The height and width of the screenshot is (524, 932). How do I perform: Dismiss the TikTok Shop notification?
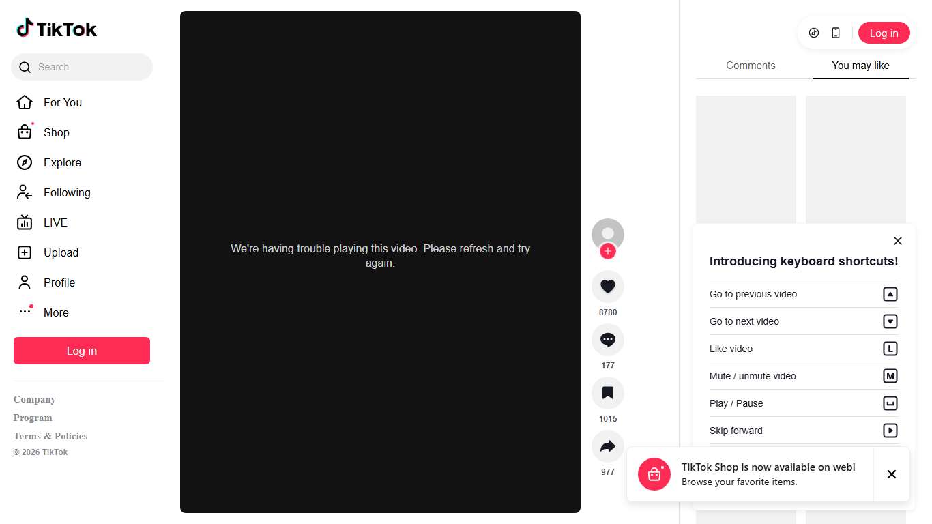(892, 474)
